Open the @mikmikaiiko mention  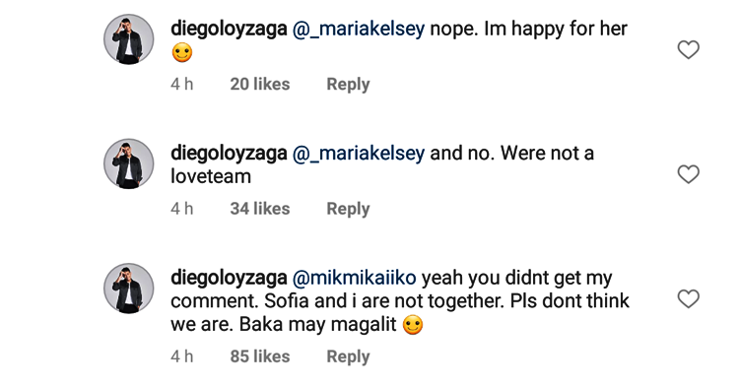(x=354, y=278)
